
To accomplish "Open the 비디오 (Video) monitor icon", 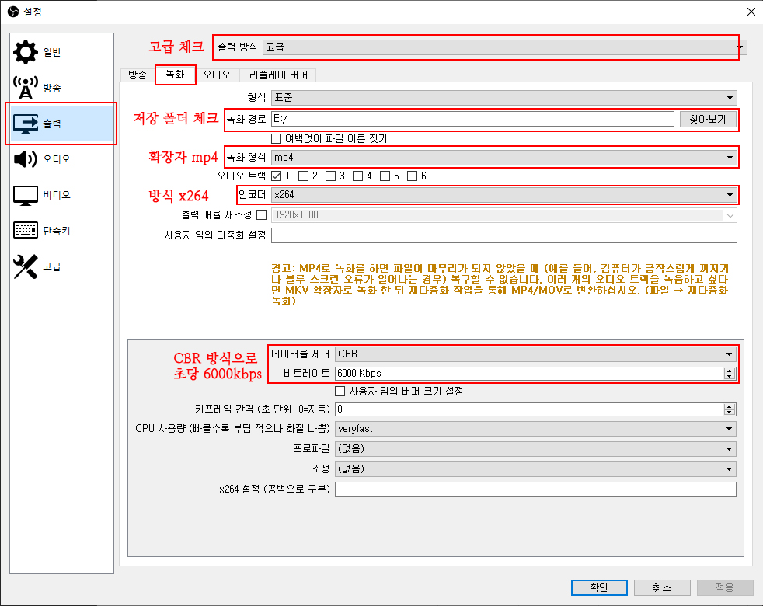I will pyautogui.click(x=26, y=195).
